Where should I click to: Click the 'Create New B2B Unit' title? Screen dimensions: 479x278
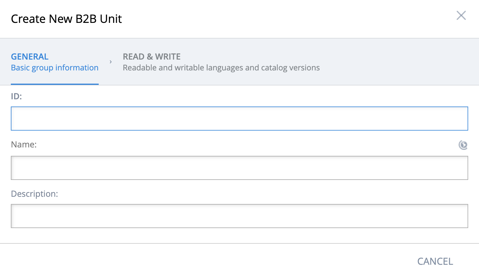click(66, 19)
